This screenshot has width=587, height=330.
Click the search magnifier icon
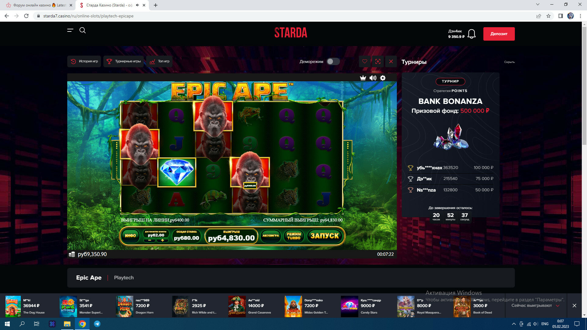[83, 30]
